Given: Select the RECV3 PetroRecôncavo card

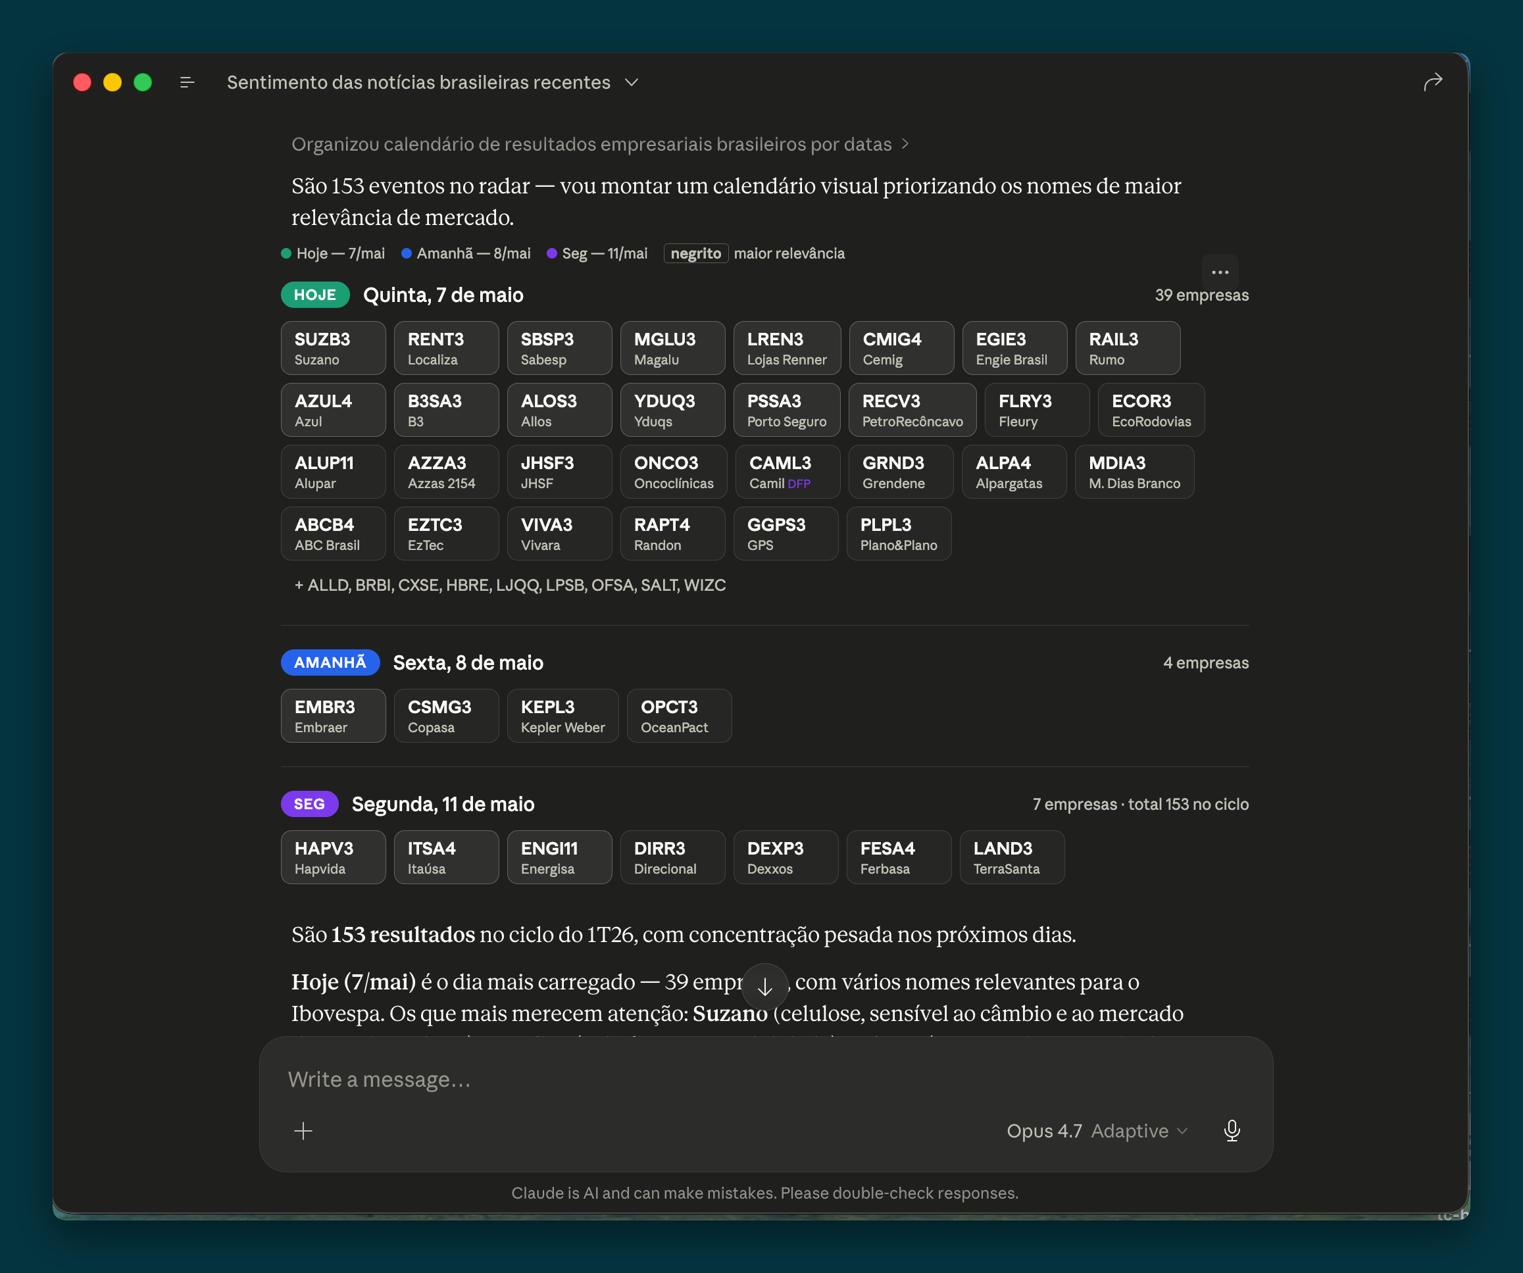Looking at the screenshot, I should (x=912, y=410).
